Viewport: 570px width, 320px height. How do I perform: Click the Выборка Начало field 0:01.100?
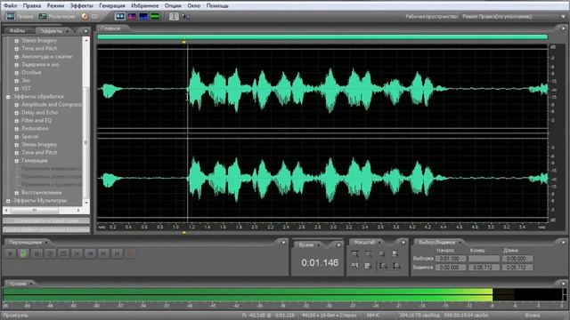451,259
